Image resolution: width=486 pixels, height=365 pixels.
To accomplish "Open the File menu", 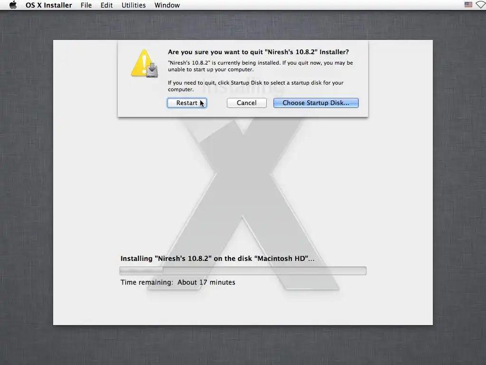I will (x=86, y=5).
